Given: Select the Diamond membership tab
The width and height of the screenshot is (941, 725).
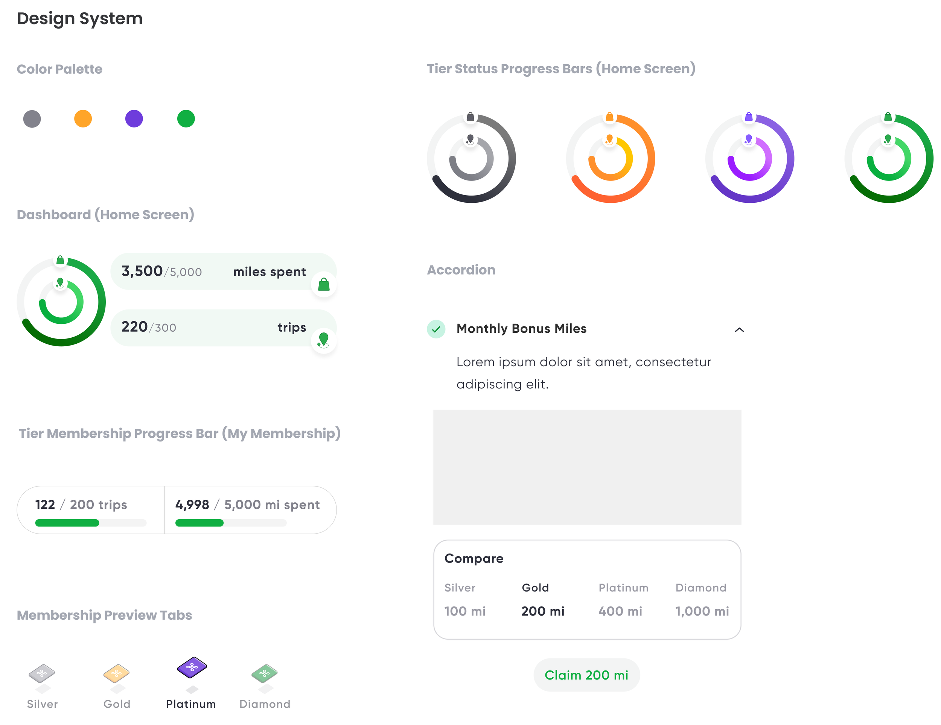Looking at the screenshot, I should coord(265,686).
